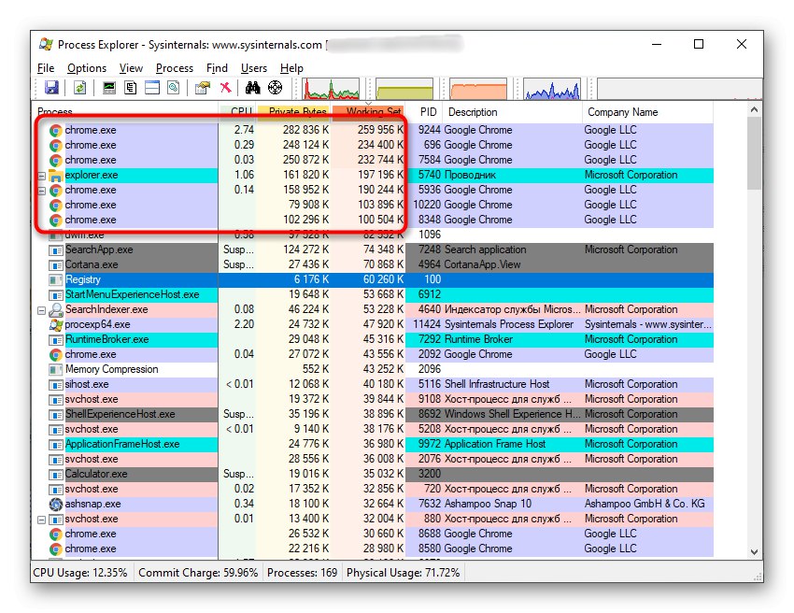Screen dimensions: 794x613
Task: Click the orange physical memory mini graph
Action: pyautogui.click(x=478, y=88)
